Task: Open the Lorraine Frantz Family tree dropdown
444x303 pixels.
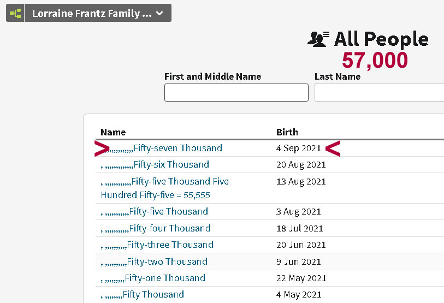Action: click(98, 13)
